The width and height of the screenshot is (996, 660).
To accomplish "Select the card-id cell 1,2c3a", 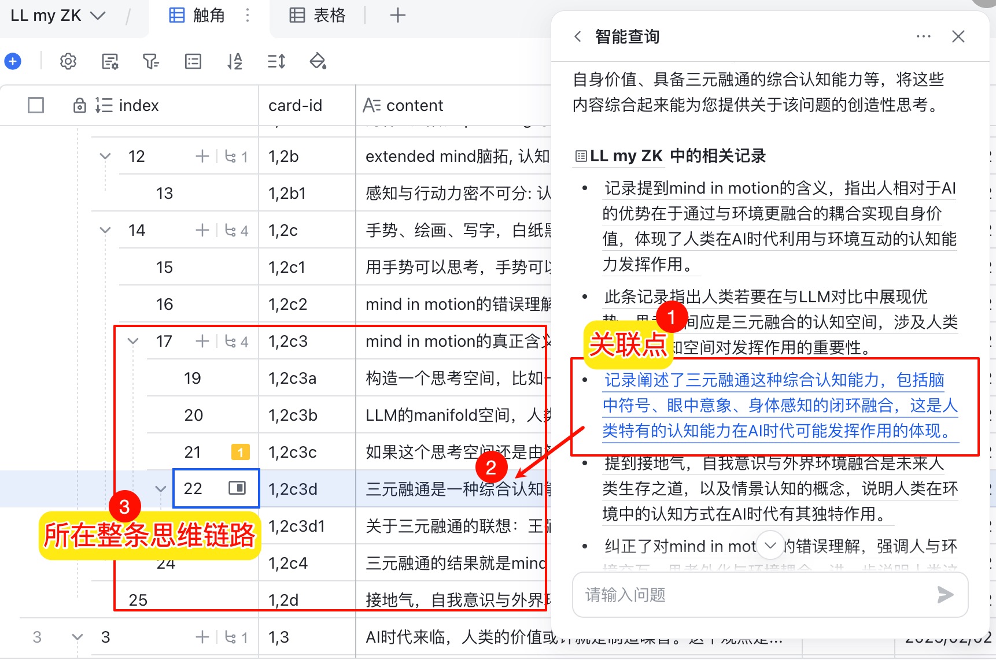I will (307, 378).
